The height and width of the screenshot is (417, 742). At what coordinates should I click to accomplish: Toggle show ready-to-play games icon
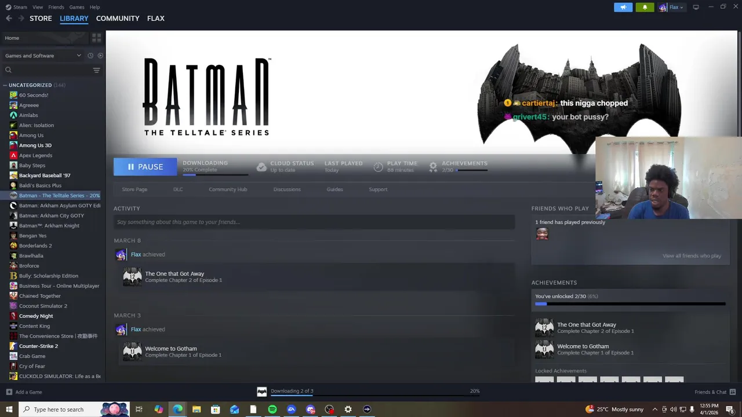(100, 56)
